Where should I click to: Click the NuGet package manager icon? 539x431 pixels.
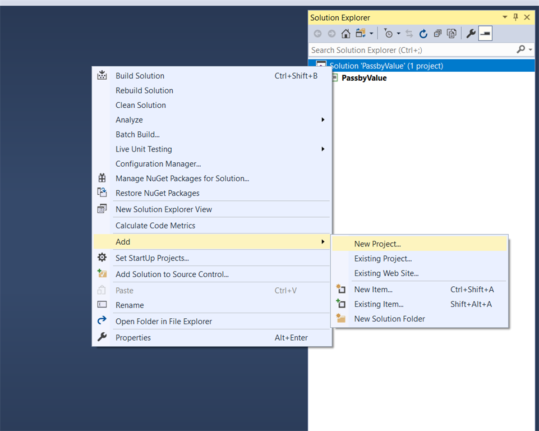point(102,178)
